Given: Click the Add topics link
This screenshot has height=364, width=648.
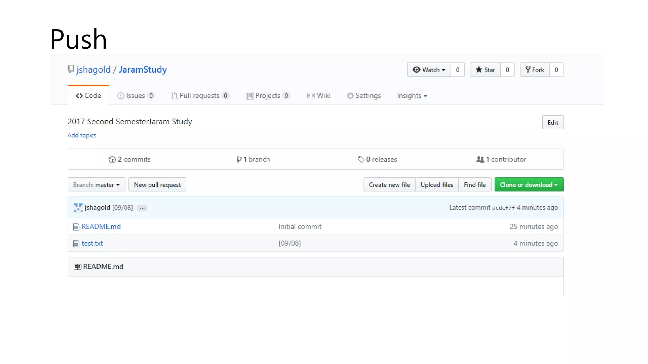Looking at the screenshot, I should coord(82,135).
